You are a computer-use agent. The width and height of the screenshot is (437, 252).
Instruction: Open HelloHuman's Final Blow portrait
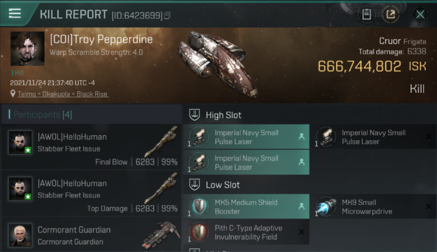(x=20, y=142)
